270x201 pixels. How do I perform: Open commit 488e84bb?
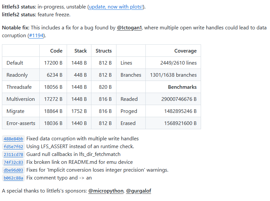(x=13, y=139)
